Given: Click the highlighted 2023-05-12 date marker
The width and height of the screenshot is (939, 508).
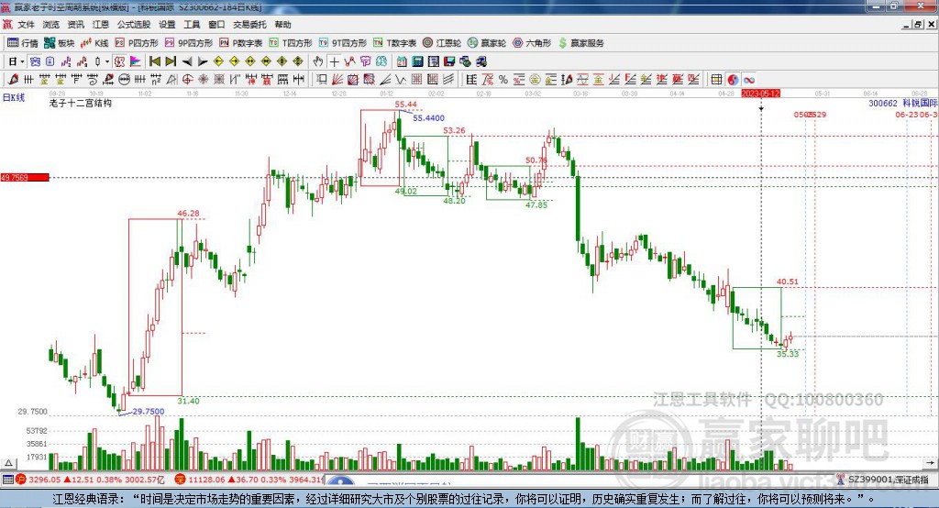Looking at the screenshot, I should tap(760, 94).
